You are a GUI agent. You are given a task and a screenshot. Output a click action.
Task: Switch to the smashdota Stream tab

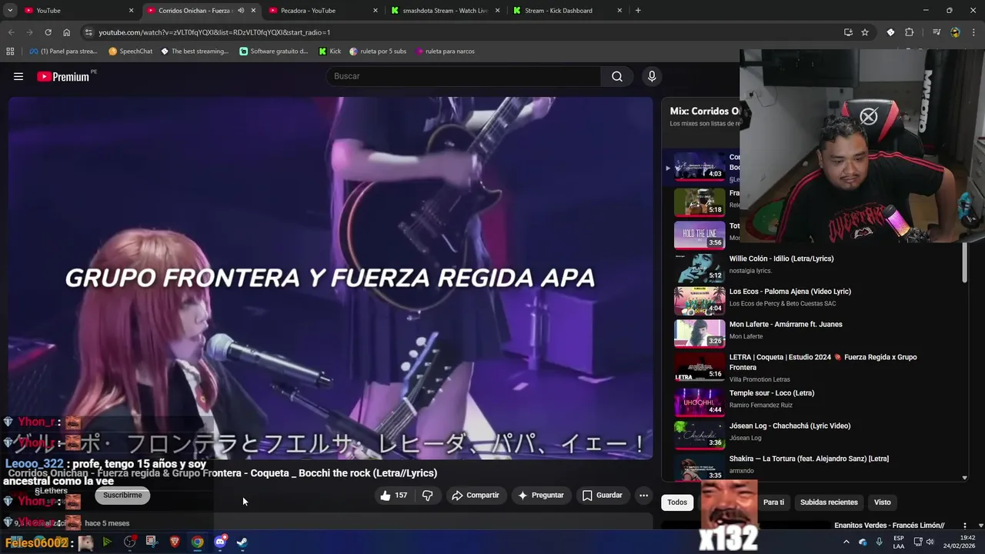(x=445, y=11)
